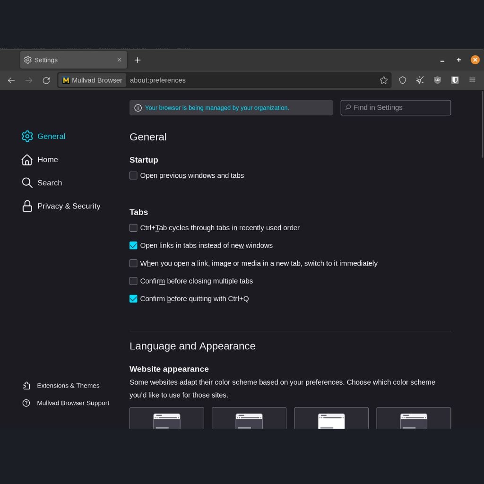Enable Open previous windows and tabs
The width and height of the screenshot is (484, 484).
pos(133,175)
